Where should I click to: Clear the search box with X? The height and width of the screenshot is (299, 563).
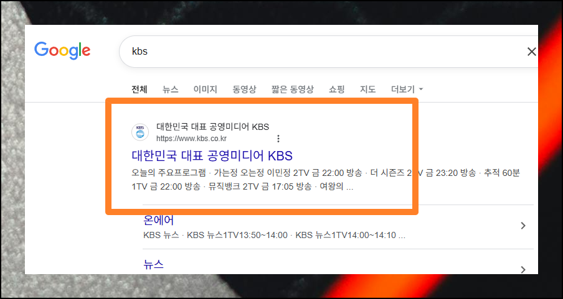coord(531,52)
